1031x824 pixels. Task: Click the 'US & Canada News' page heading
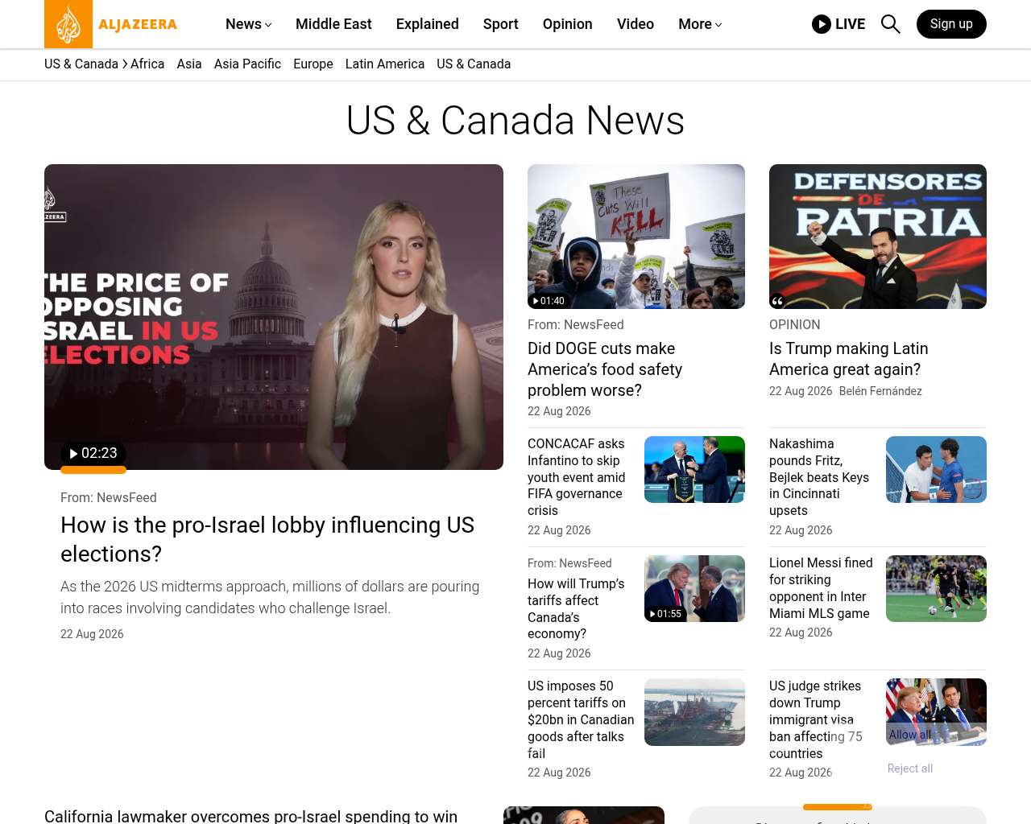(515, 121)
